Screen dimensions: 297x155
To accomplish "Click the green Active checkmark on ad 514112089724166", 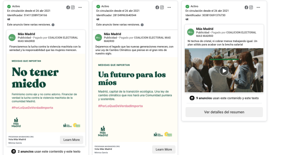I will point(9,7).
